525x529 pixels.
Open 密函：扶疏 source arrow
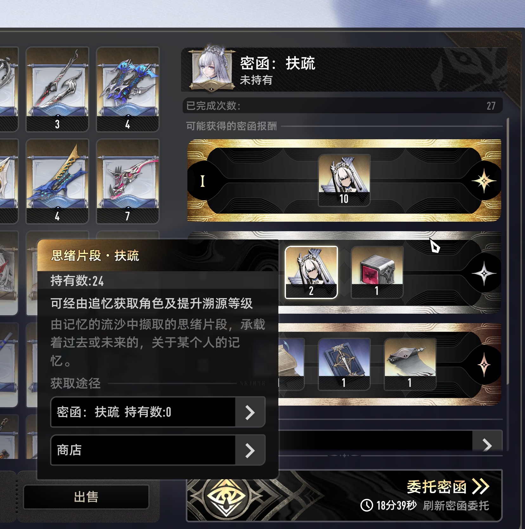coord(250,412)
